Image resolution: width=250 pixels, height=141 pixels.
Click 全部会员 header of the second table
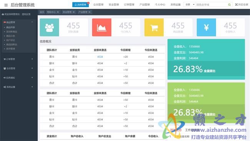[x=75, y=93]
